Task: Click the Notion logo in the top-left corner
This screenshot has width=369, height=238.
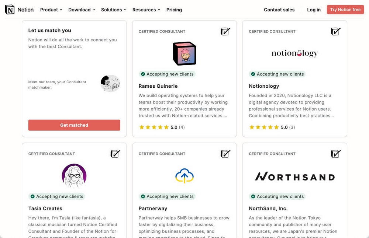Action: 10,9
